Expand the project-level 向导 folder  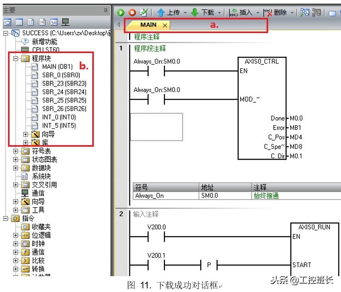click(15, 202)
